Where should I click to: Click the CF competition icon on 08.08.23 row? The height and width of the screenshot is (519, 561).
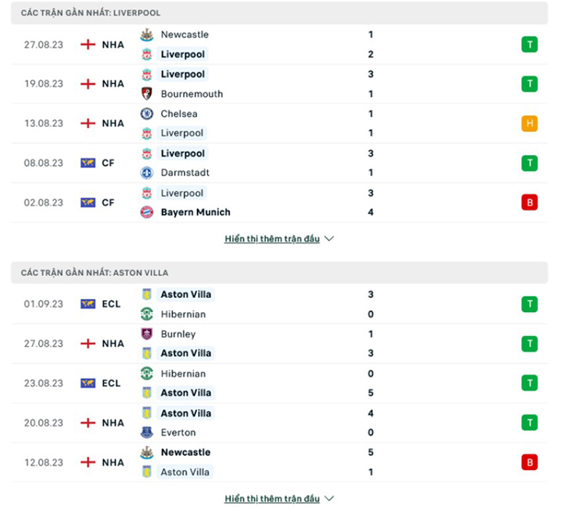coord(88,162)
